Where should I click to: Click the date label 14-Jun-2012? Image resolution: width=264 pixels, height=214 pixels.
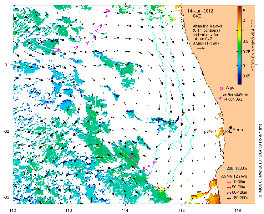coord(200,11)
